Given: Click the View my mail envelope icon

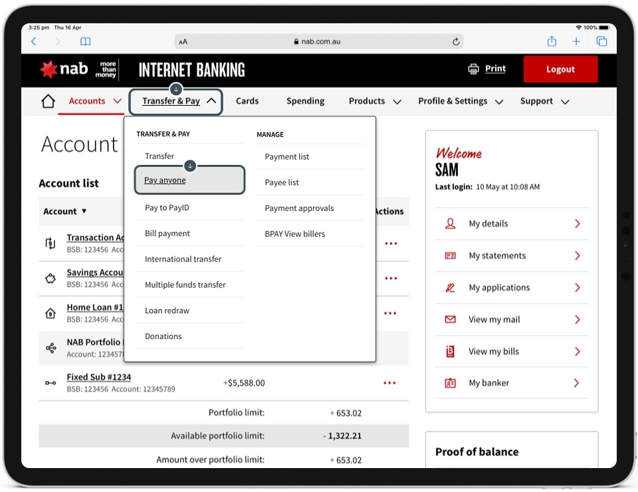Looking at the screenshot, I should click(x=450, y=319).
